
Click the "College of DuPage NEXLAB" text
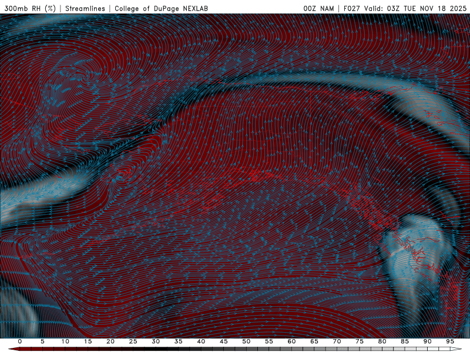point(161,8)
